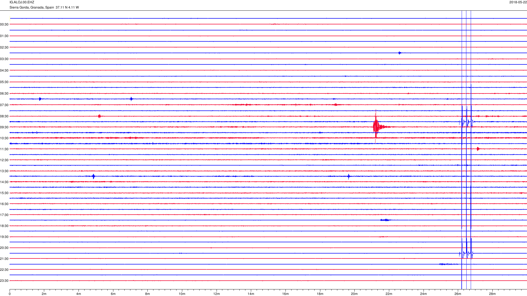Click the 8m axis tick label
Image resolution: width=527 pixels, height=296 pixels.
[x=147, y=294]
